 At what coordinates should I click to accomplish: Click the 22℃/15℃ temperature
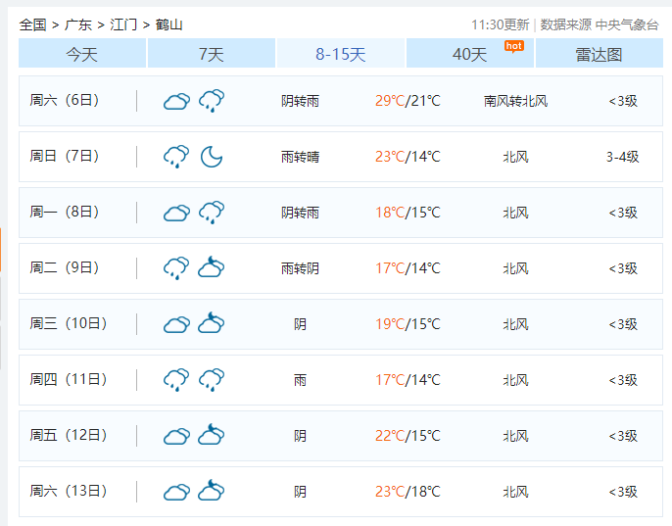[x=408, y=436]
